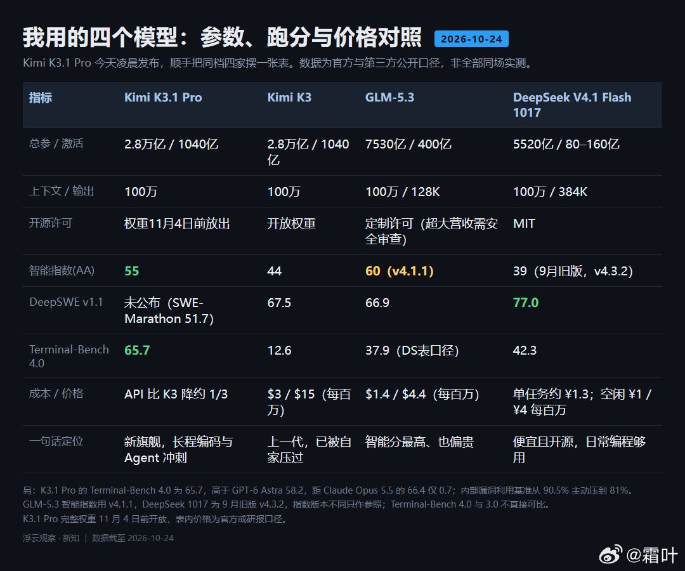Click 2.8万亿 / 1040亿 in the Kimi K3 column
Screen dimensions: 685x571
308,152
